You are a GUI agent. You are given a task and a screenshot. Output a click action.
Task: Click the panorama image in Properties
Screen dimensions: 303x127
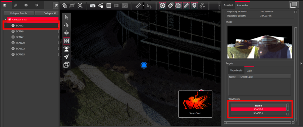pyautogui.click(x=259, y=42)
